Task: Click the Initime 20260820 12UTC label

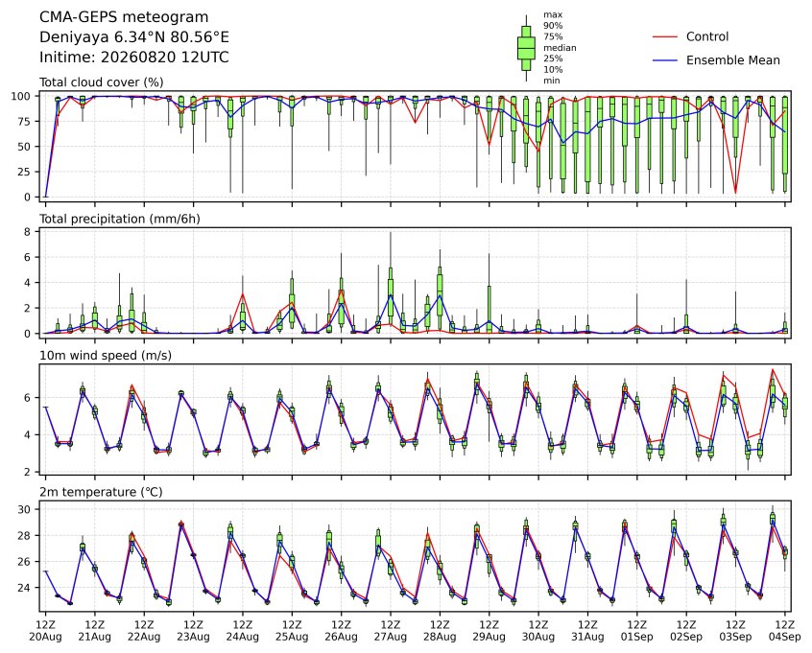Action: 134,57
